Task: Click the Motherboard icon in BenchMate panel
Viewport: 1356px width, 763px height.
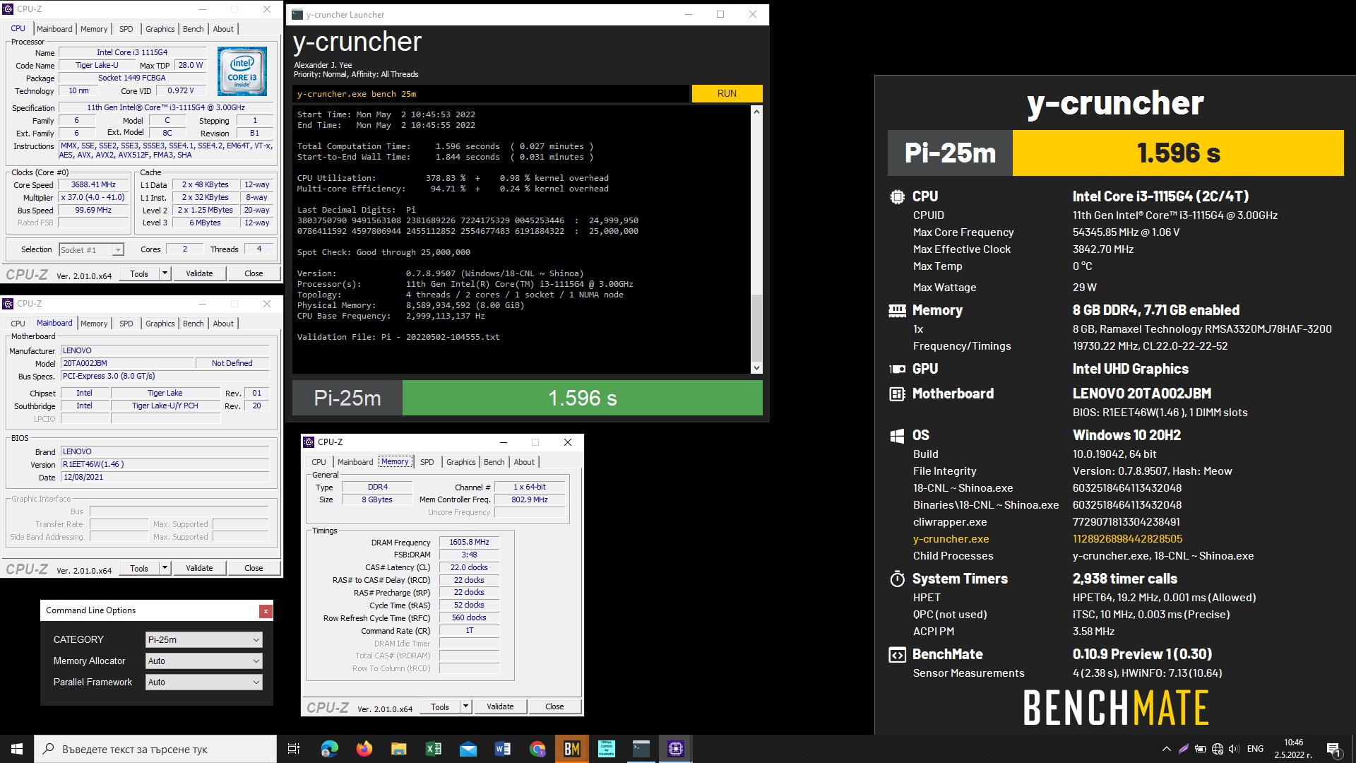Action: [x=897, y=394]
